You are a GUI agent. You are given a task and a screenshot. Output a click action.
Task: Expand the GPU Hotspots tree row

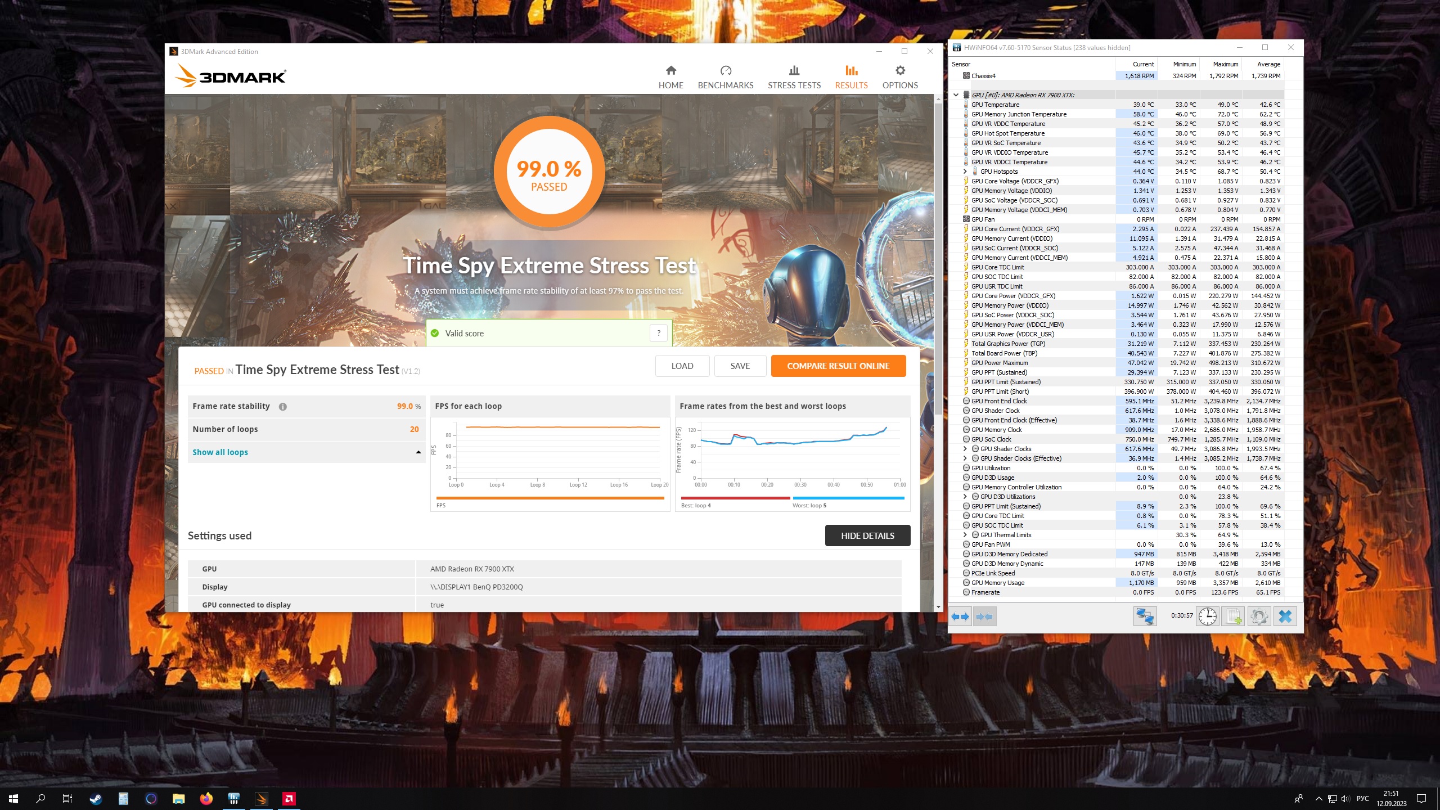point(965,172)
